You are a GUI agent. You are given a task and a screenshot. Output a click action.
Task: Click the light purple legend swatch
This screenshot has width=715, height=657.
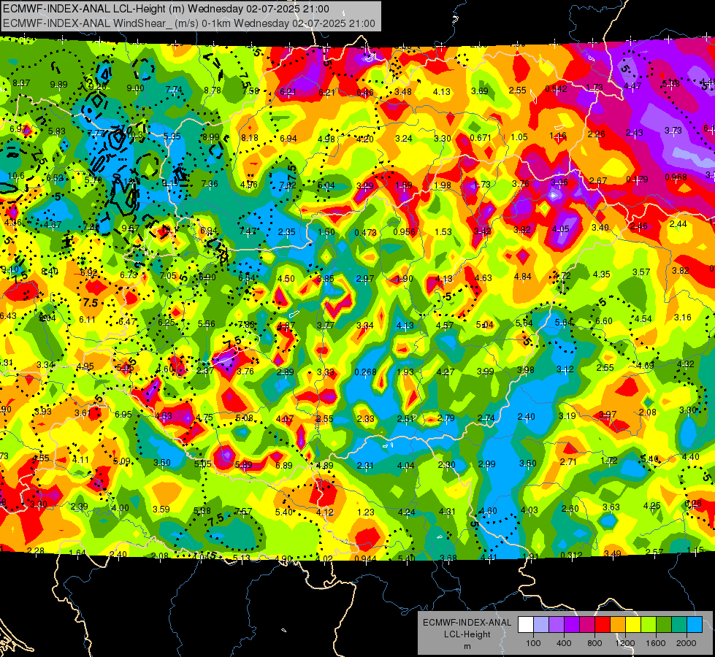[x=557, y=625]
